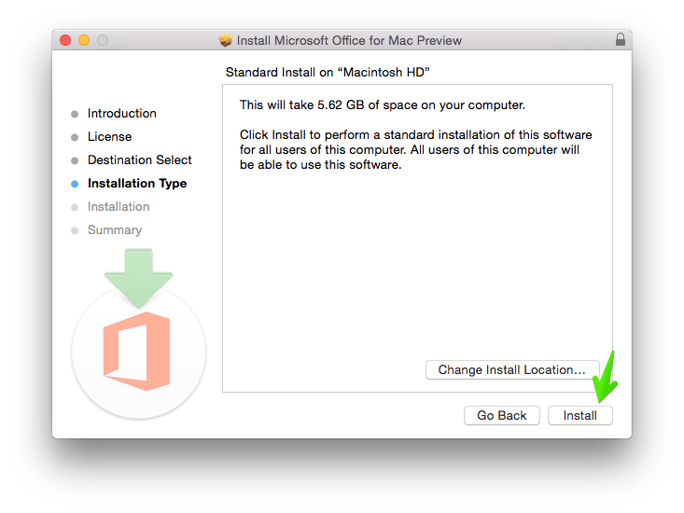Return to previous step with Go Back

502,415
